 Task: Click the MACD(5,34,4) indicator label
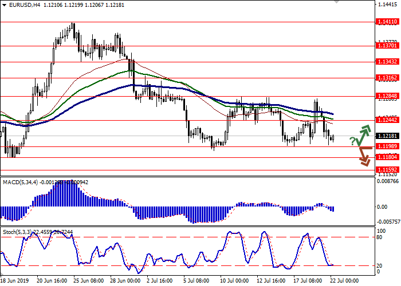(20, 182)
